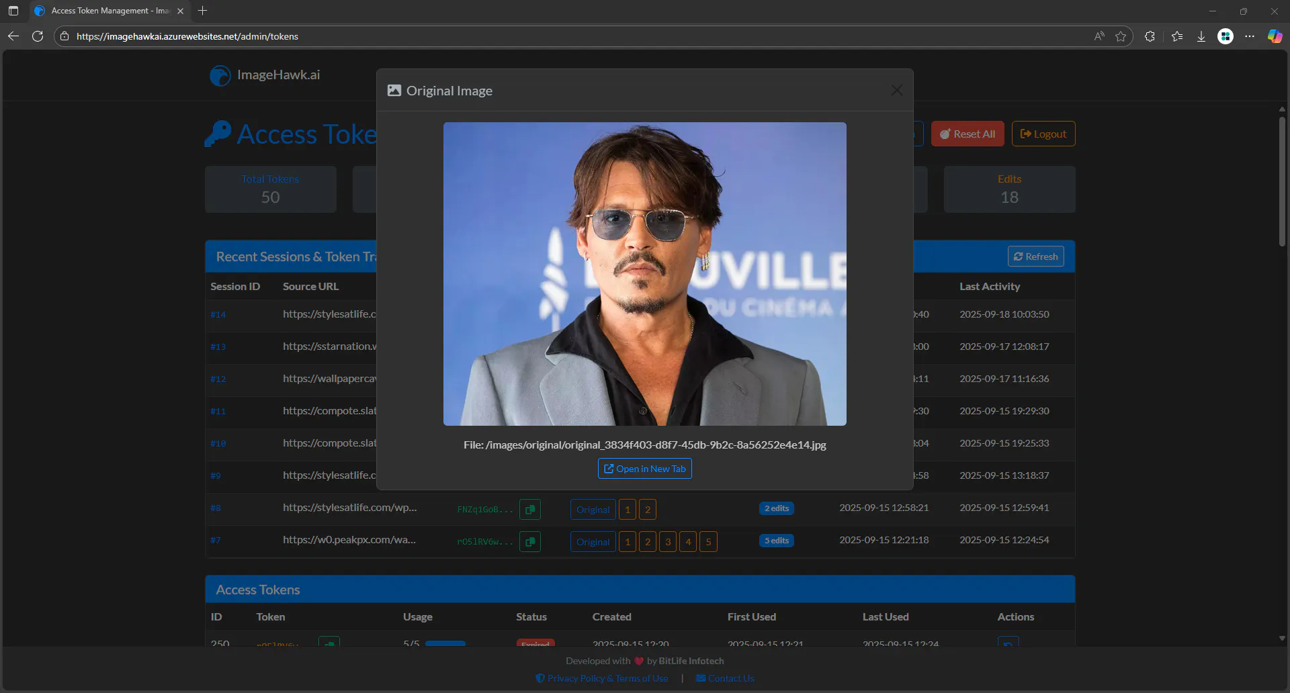Refresh the recent sessions table
Viewport: 1290px width, 693px height.
[1035, 257]
